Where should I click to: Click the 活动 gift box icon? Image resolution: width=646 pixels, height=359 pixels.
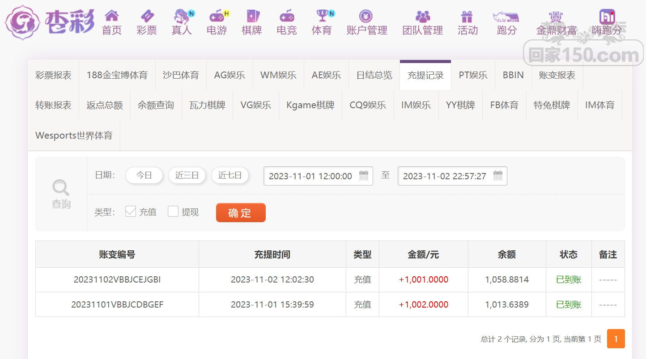point(467,17)
